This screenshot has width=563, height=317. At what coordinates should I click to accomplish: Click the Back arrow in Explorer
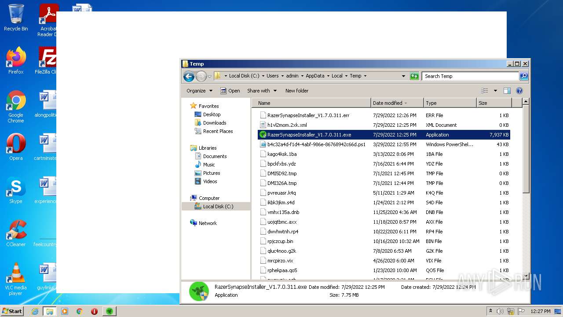click(x=189, y=76)
